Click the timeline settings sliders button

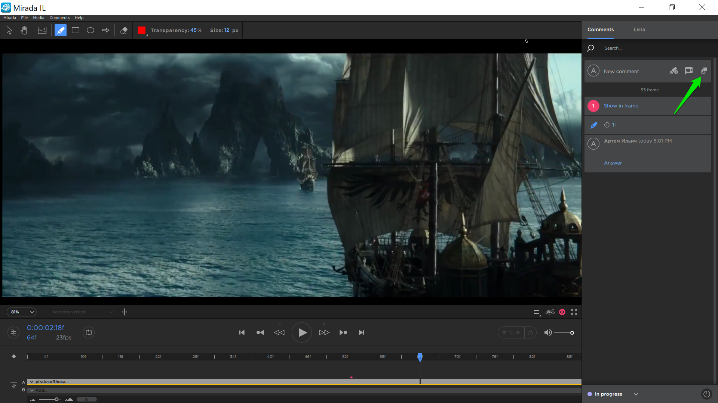[x=13, y=332]
